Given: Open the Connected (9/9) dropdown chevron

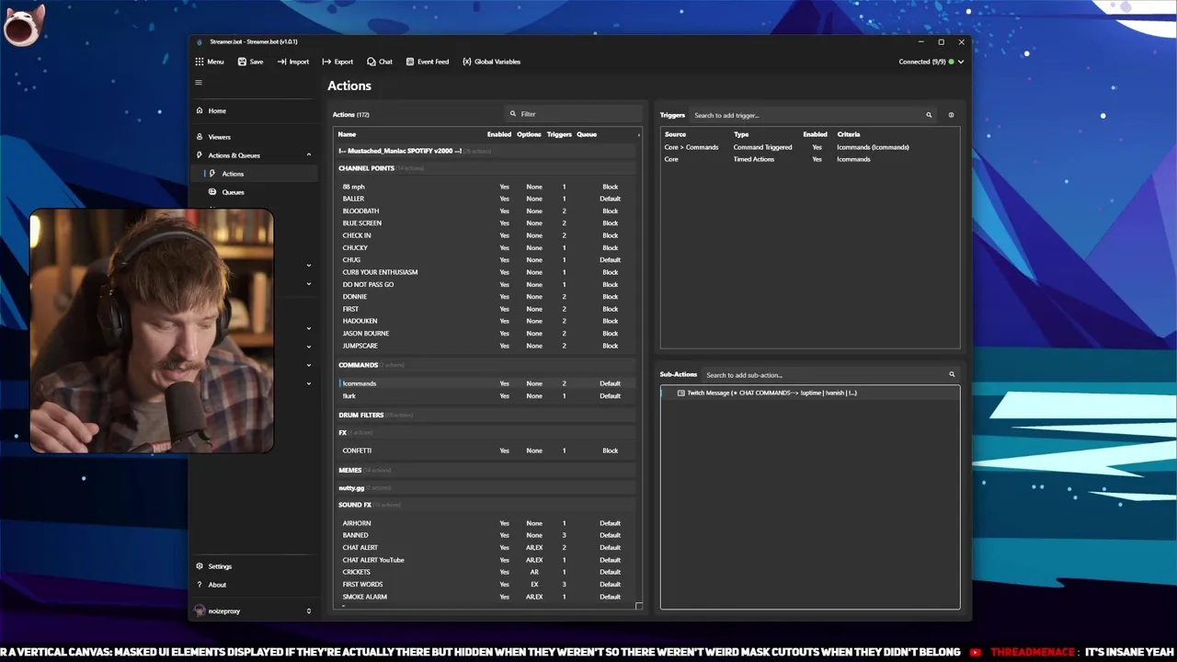Looking at the screenshot, I should point(961,62).
